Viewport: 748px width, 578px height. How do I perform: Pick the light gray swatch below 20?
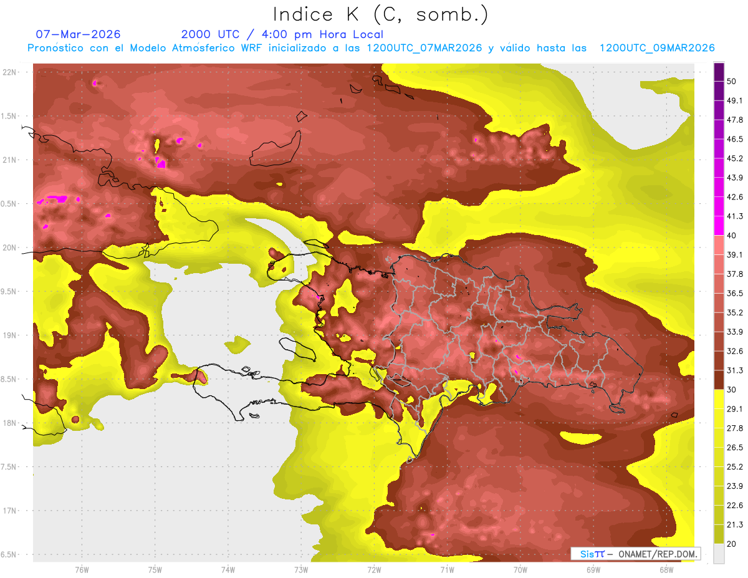pyautogui.click(x=719, y=554)
